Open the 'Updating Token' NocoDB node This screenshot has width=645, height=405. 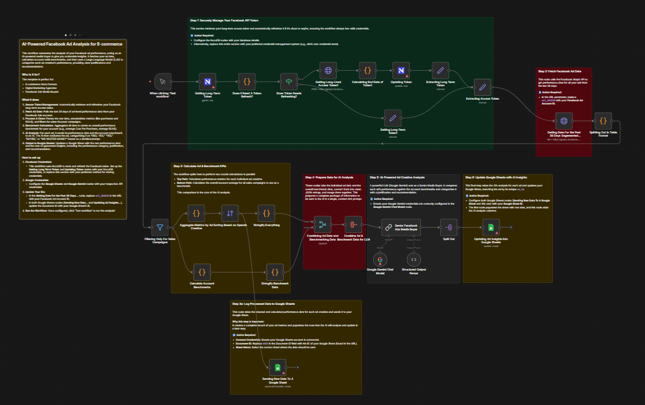click(401, 70)
